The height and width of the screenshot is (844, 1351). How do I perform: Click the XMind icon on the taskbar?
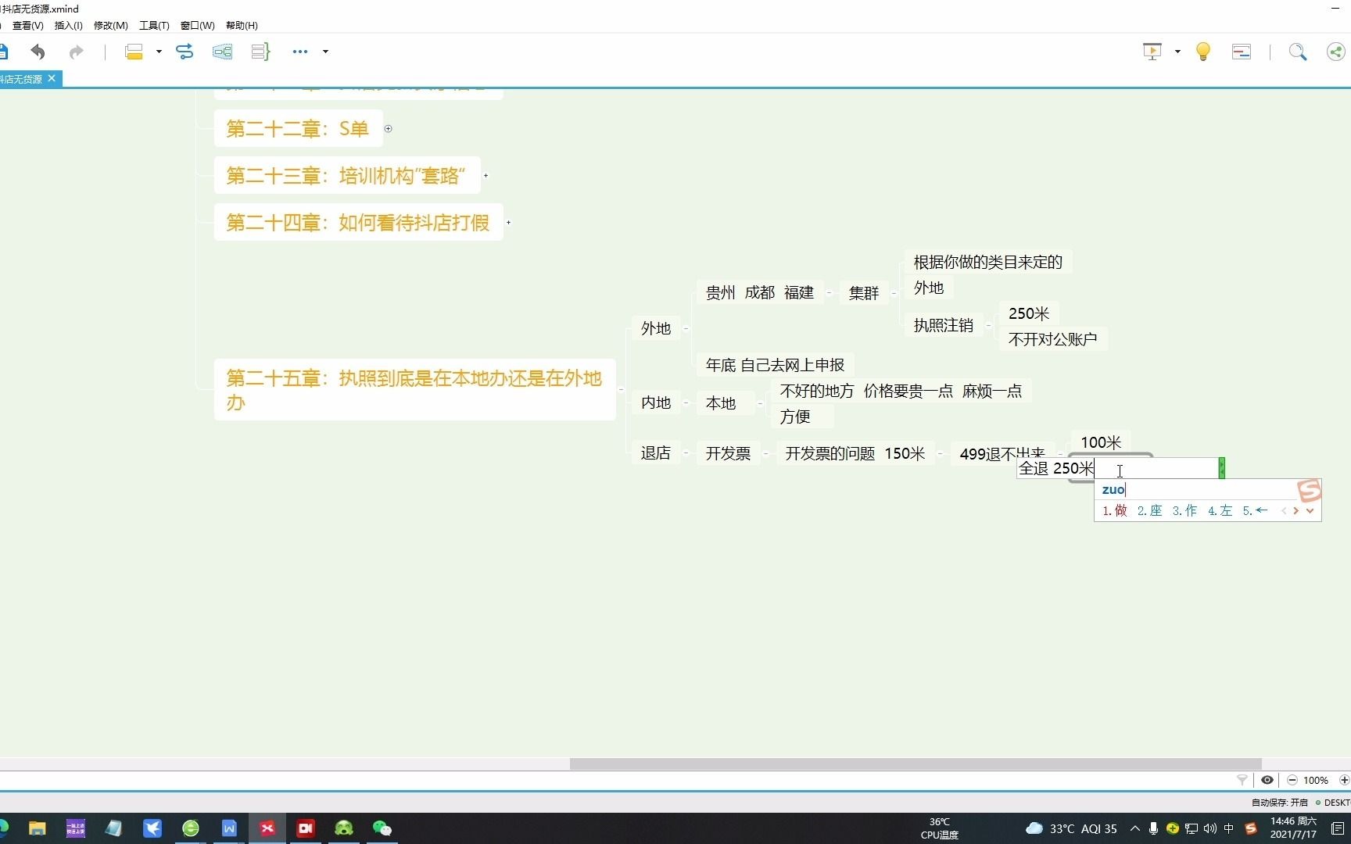click(267, 828)
